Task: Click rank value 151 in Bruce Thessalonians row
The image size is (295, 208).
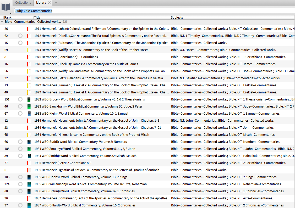Action: tap(7, 99)
